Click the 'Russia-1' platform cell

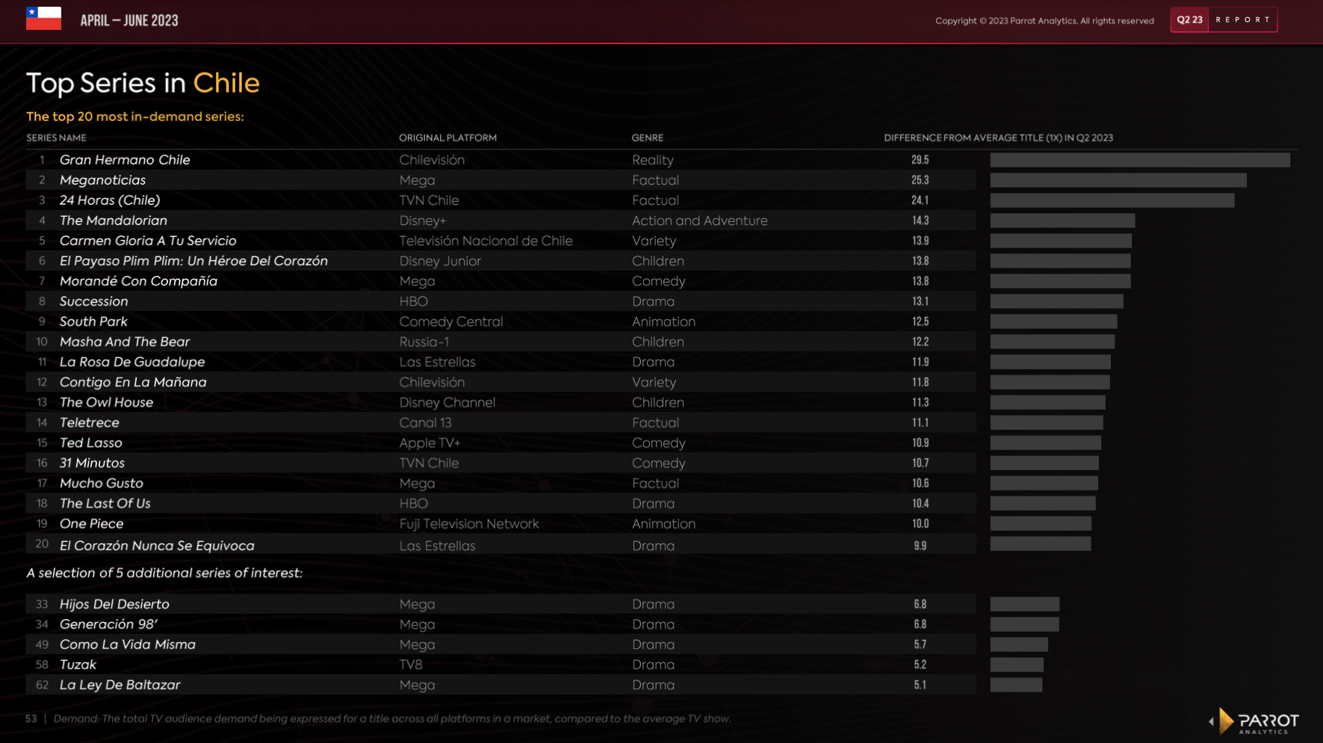pyautogui.click(x=424, y=342)
